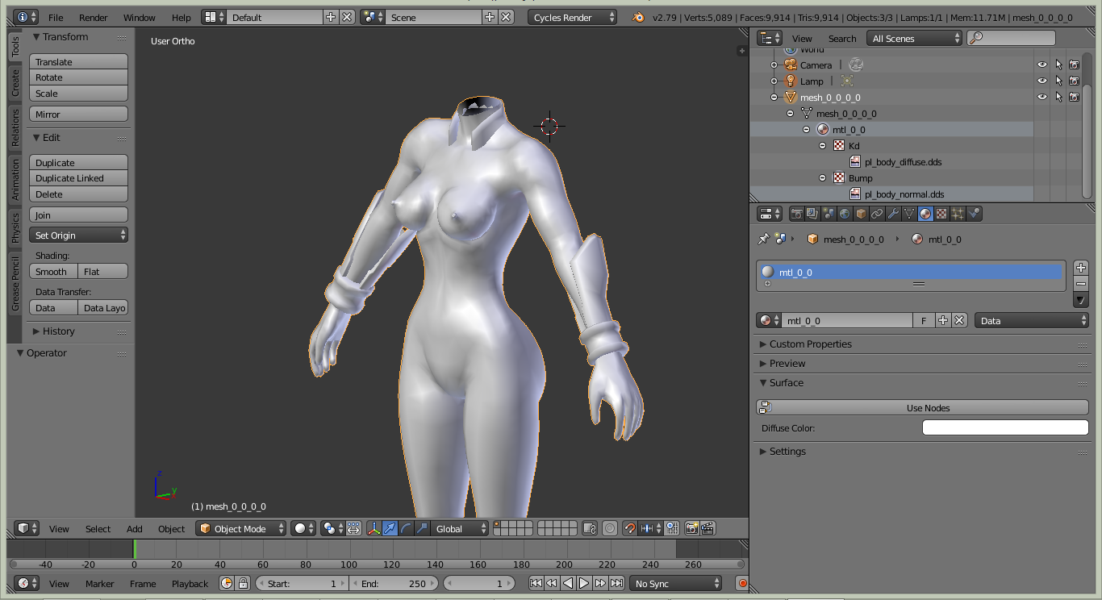Toggle Lamp selectability arrow in outliner
Viewport: 1102px width, 600px height.
tap(1058, 81)
